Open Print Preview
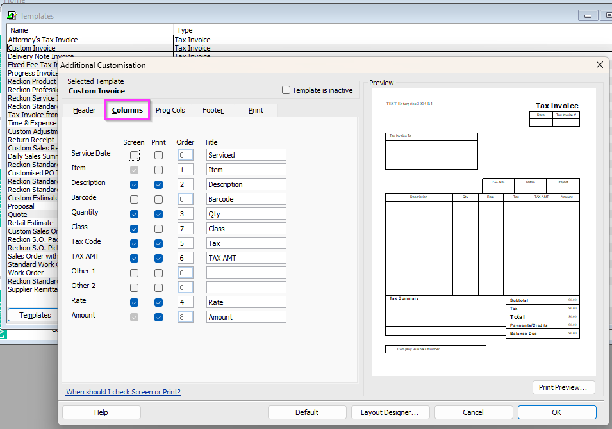 point(563,387)
